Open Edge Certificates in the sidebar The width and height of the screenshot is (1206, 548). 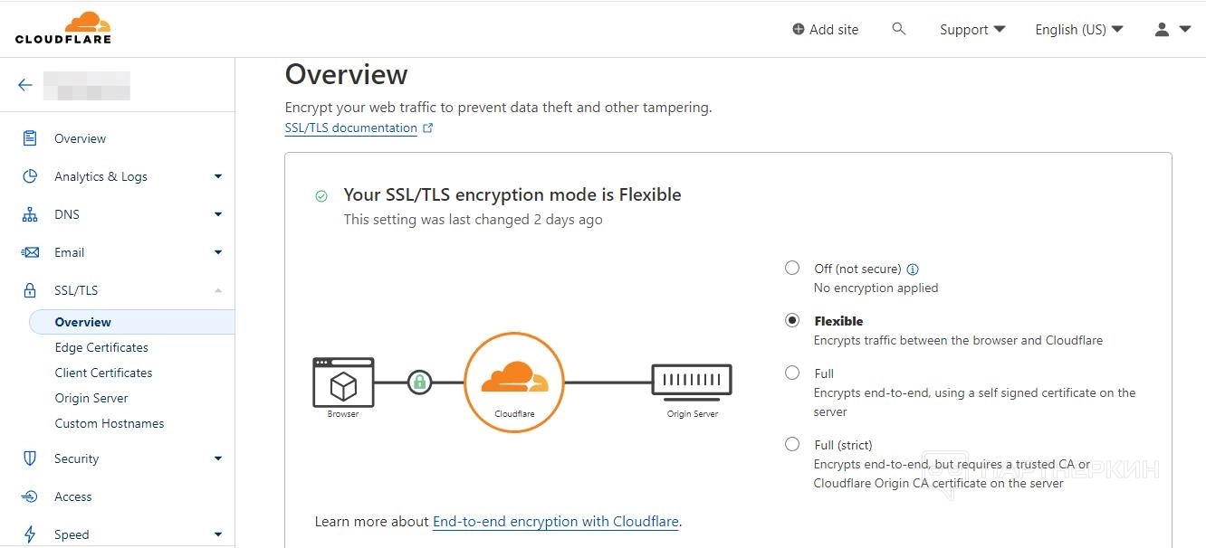coord(101,347)
